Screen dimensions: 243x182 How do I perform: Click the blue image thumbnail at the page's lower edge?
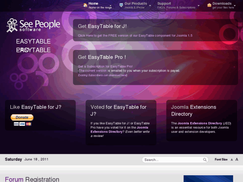208,179
